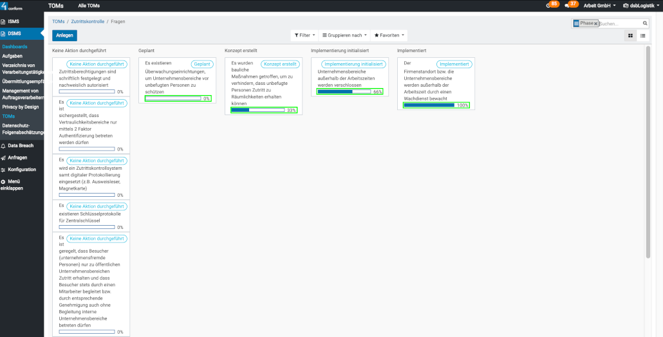Switch to kanban grid view
Image resolution: width=663 pixels, height=337 pixels.
coord(630,35)
